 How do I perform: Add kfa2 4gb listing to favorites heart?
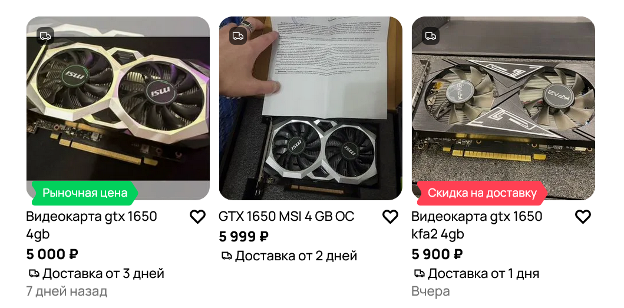pyautogui.click(x=583, y=217)
